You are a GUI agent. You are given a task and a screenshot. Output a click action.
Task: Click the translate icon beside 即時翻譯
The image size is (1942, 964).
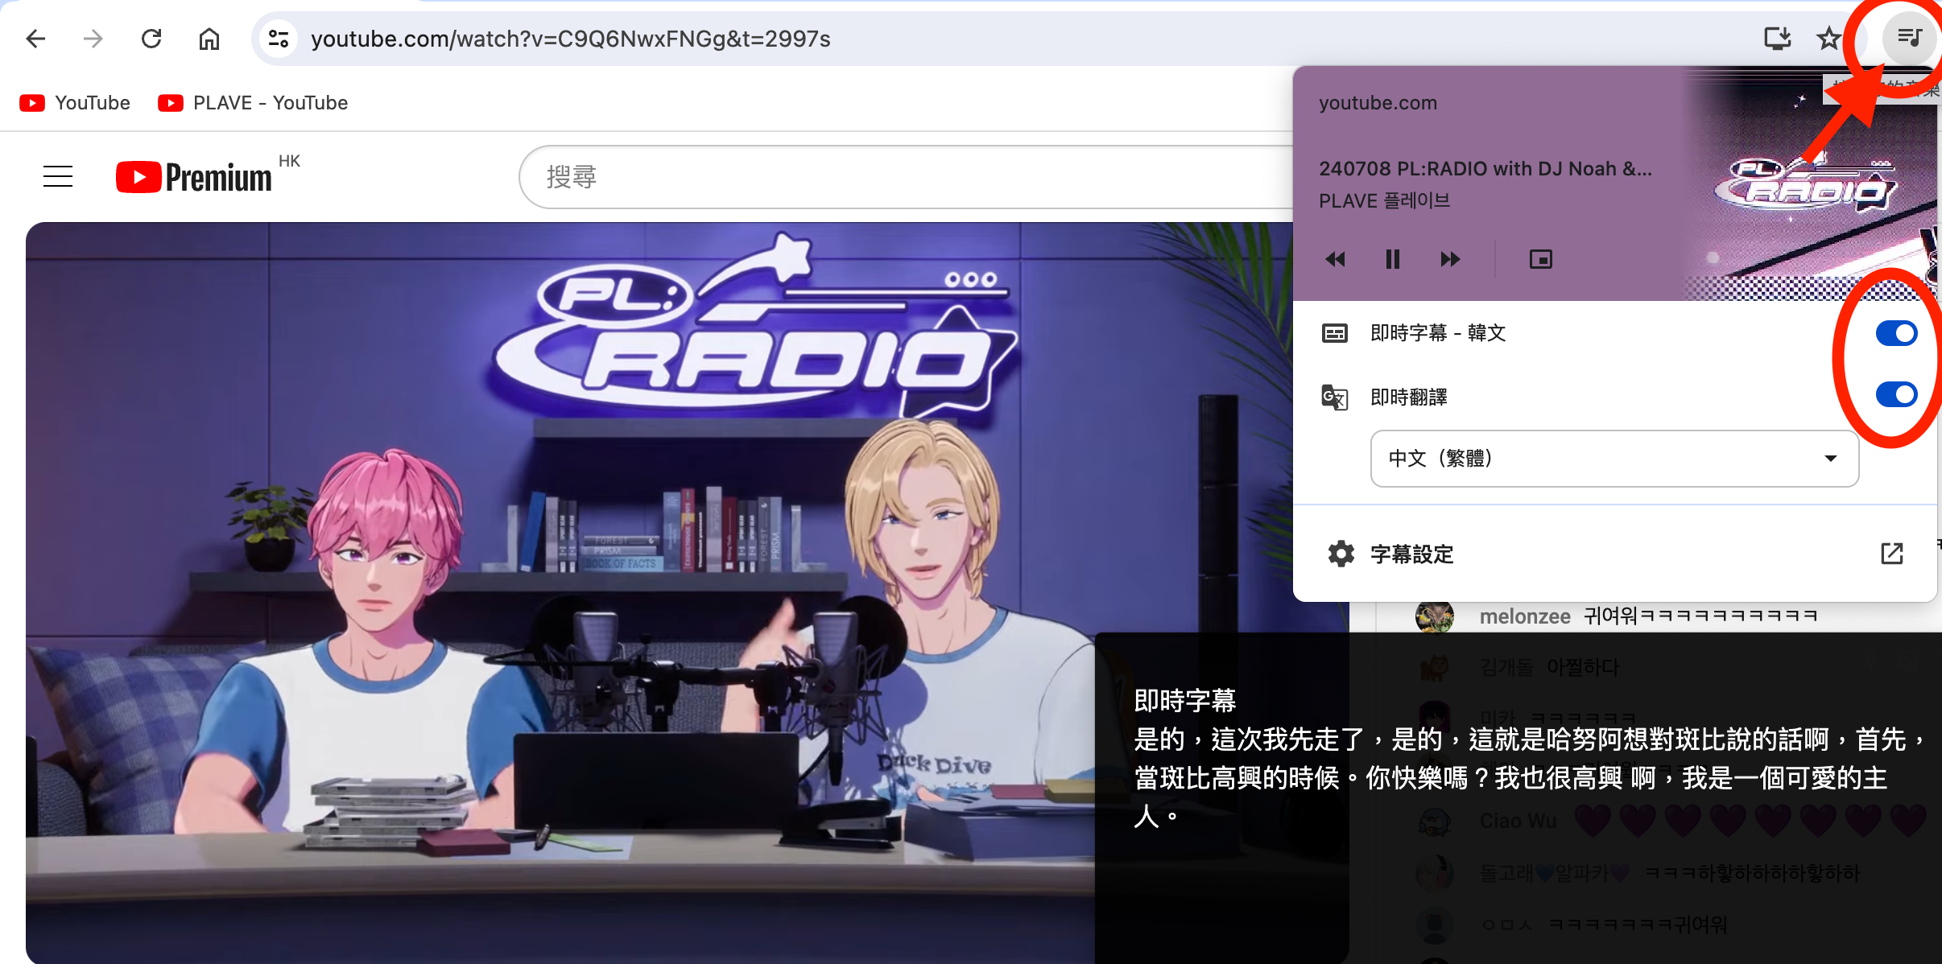point(1335,398)
